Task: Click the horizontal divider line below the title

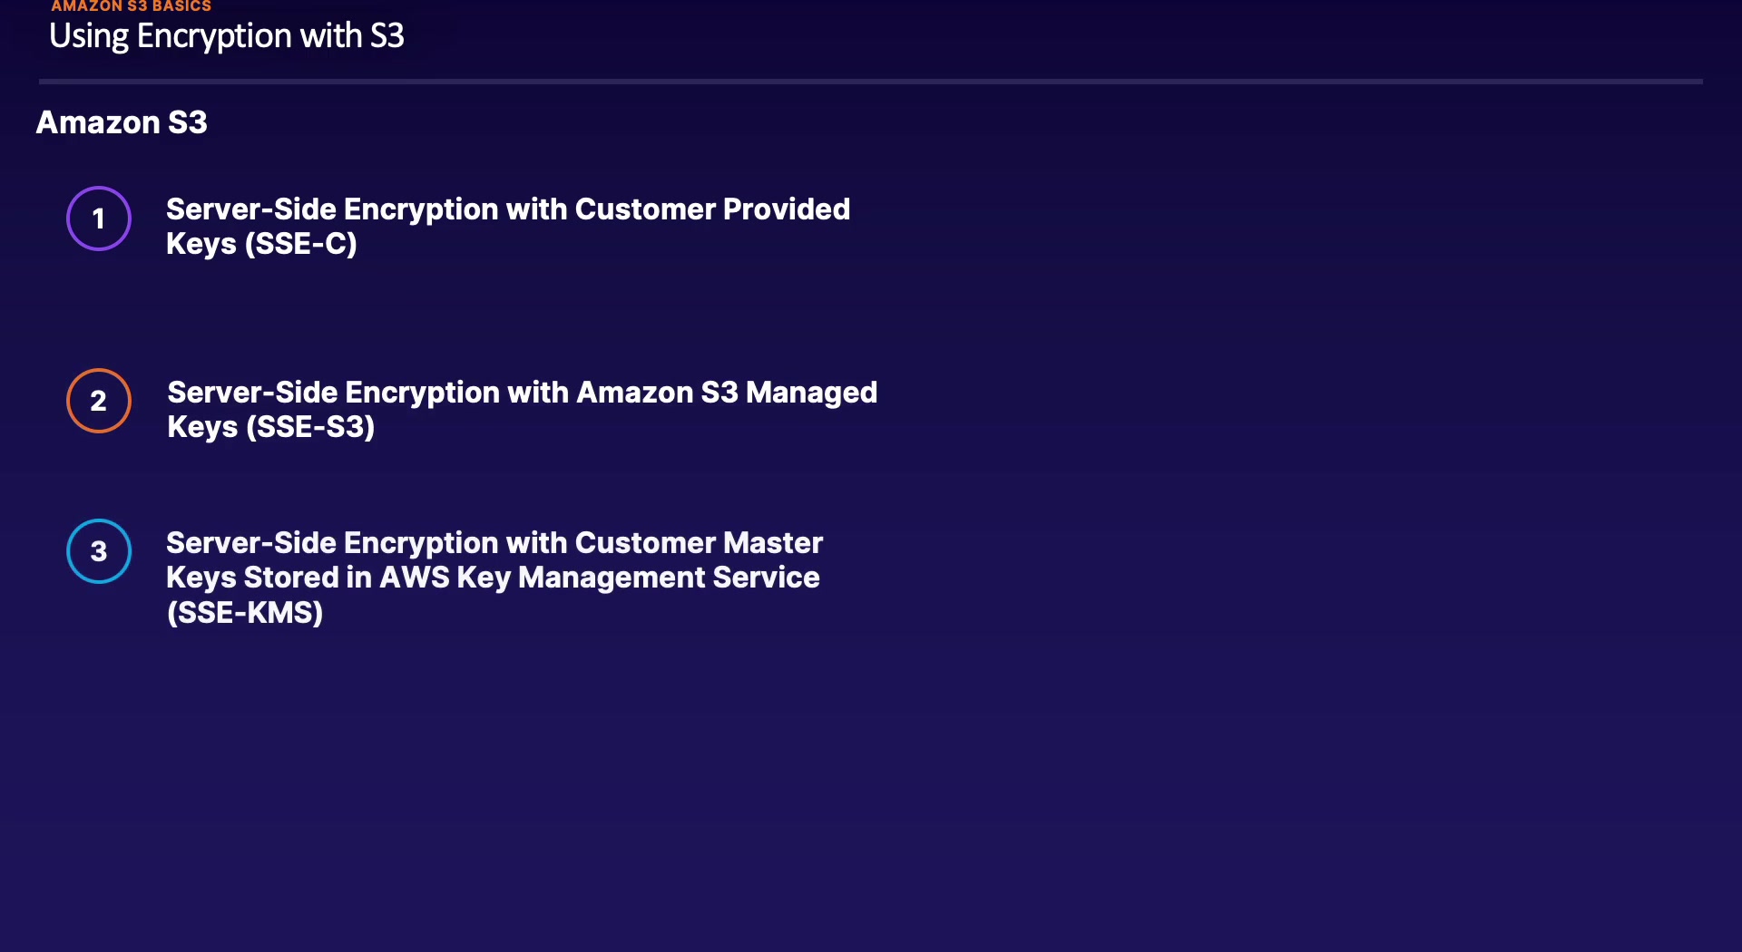Action: (x=870, y=82)
